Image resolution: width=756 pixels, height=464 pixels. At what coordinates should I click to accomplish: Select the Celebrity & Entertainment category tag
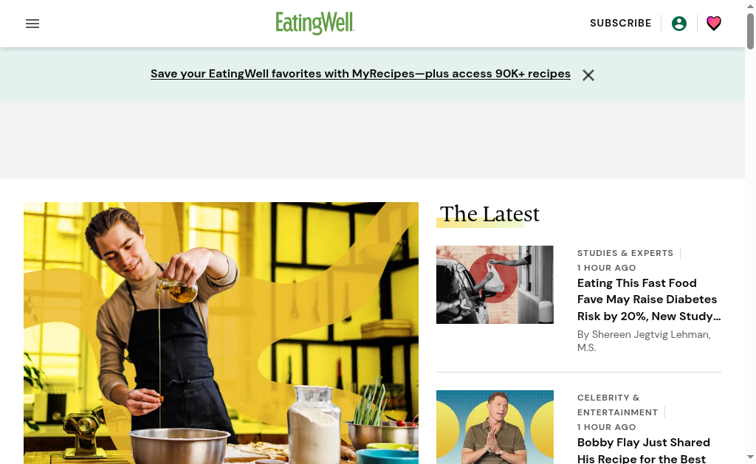tap(617, 405)
